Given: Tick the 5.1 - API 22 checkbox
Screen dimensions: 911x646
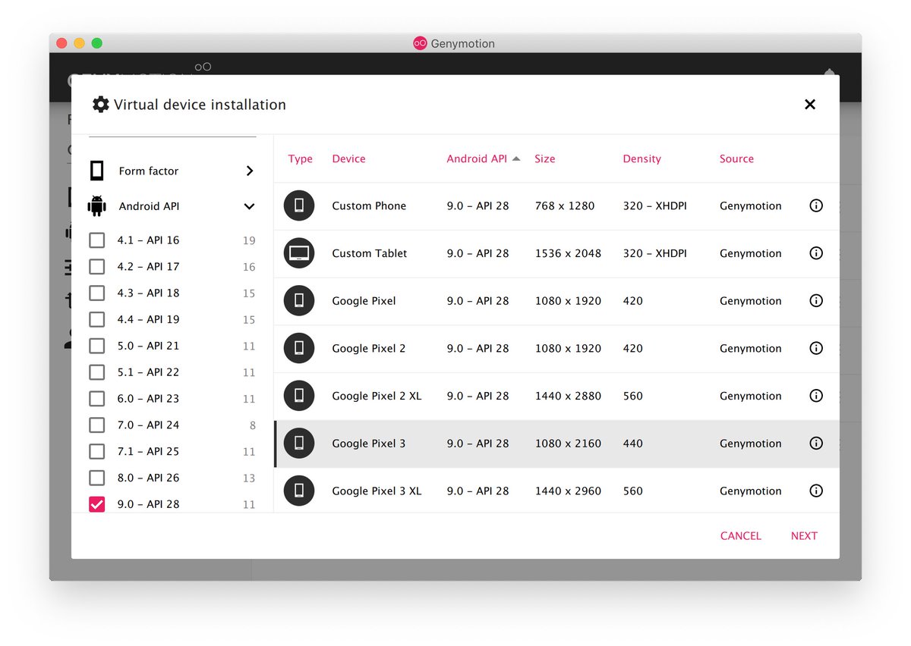Looking at the screenshot, I should (96, 372).
